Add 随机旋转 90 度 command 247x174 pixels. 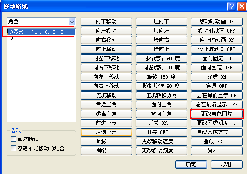coord(162,86)
